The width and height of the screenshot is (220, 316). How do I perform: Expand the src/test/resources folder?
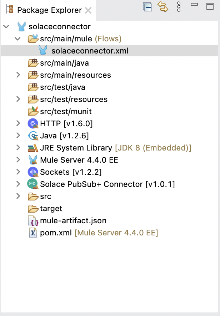click(x=19, y=99)
